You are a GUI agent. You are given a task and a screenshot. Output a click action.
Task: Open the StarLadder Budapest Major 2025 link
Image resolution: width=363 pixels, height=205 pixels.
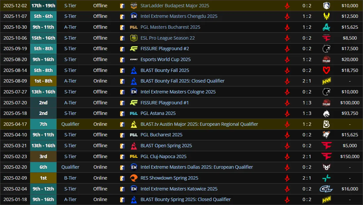pyautogui.click(x=175, y=6)
